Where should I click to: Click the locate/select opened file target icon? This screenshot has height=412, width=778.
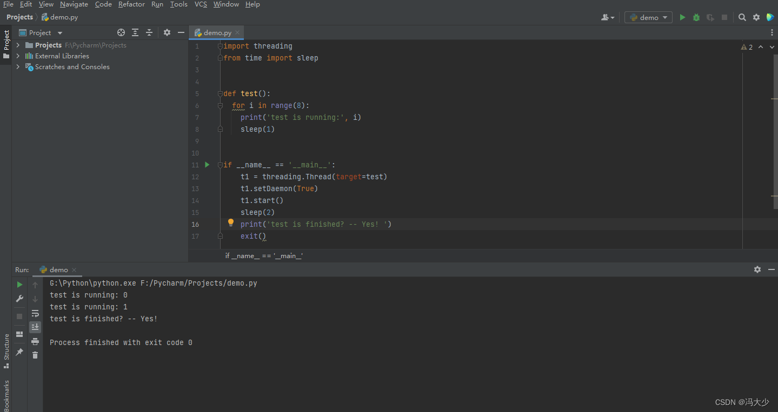click(x=121, y=32)
